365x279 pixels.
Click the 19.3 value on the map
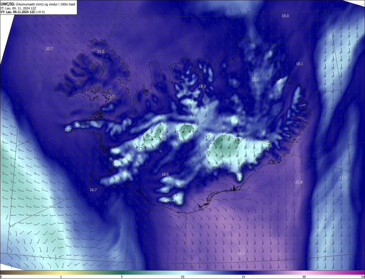202,86
